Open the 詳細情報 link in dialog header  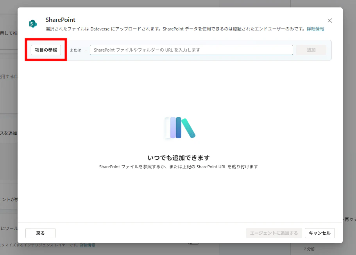(315, 29)
